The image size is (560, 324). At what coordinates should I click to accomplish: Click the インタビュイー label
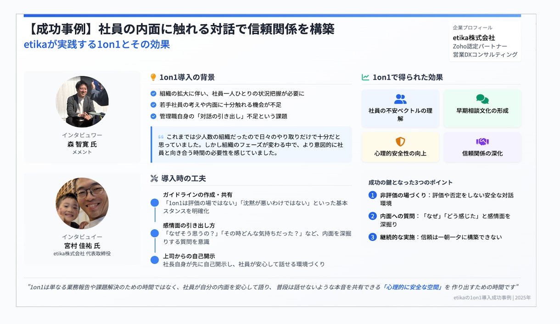(x=82, y=237)
